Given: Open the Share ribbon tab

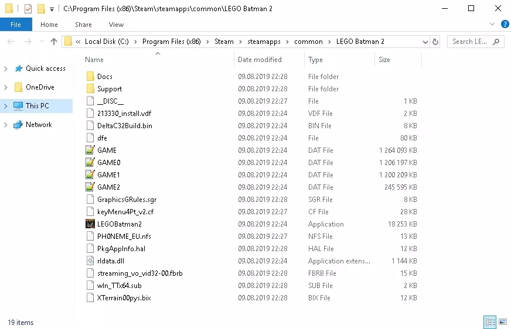Looking at the screenshot, I should point(83,25).
